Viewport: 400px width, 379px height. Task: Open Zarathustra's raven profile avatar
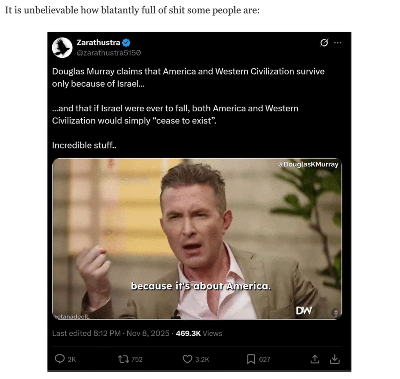[62, 48]
